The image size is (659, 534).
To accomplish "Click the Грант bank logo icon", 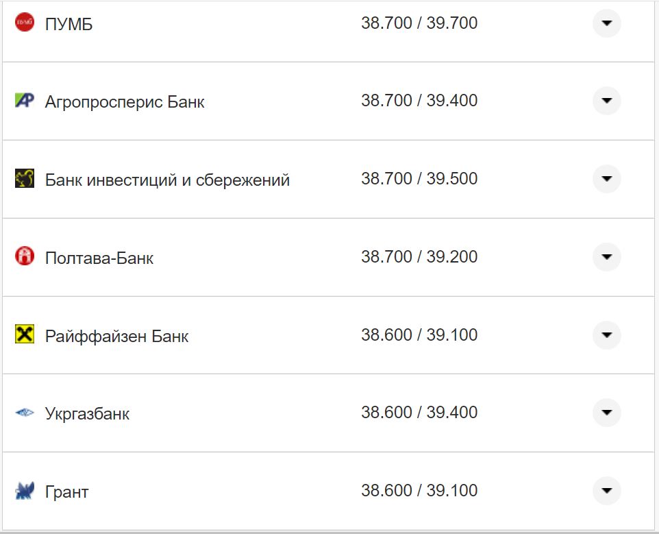I will (x=24, y=491).
